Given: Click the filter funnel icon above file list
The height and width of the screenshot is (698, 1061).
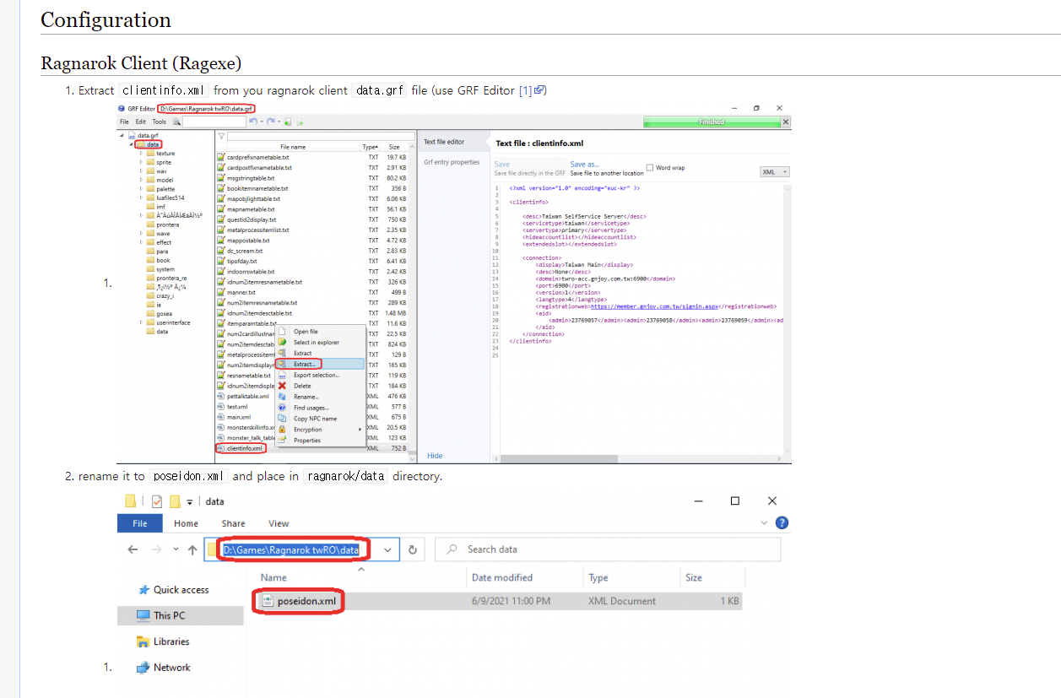Looking at the screenshot, I should [221, 136].
